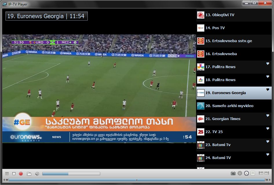Viewport: 274px width, 185px height.
Task: Toggle favorite heart on 22. TV 25
Action: click(268, 128)
